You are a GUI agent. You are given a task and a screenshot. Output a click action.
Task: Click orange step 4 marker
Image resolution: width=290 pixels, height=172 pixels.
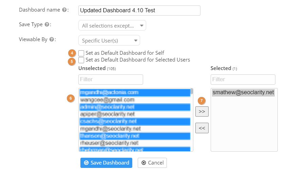[x=72, y=53]
